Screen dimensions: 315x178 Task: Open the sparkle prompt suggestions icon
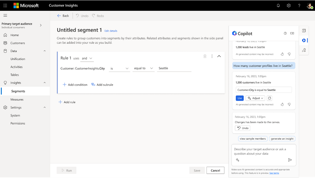pyautogui.click(x=237, y=160)
